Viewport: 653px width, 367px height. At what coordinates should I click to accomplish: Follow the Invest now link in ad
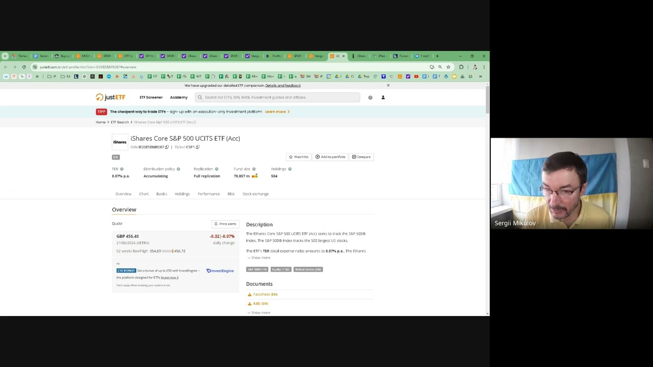170,278
